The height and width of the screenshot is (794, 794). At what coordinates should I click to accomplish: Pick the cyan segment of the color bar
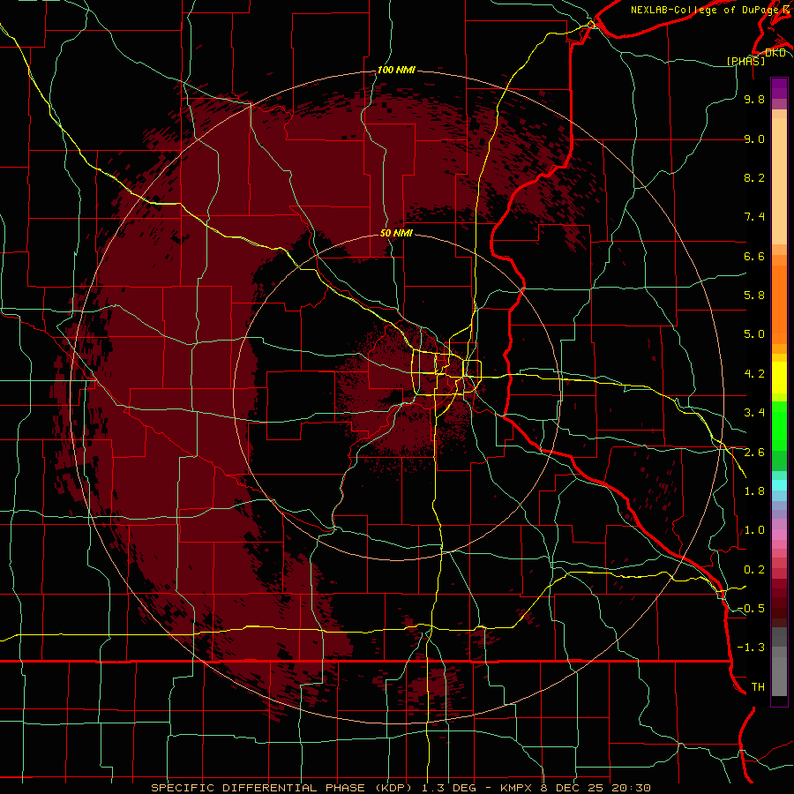coord(779,484)
